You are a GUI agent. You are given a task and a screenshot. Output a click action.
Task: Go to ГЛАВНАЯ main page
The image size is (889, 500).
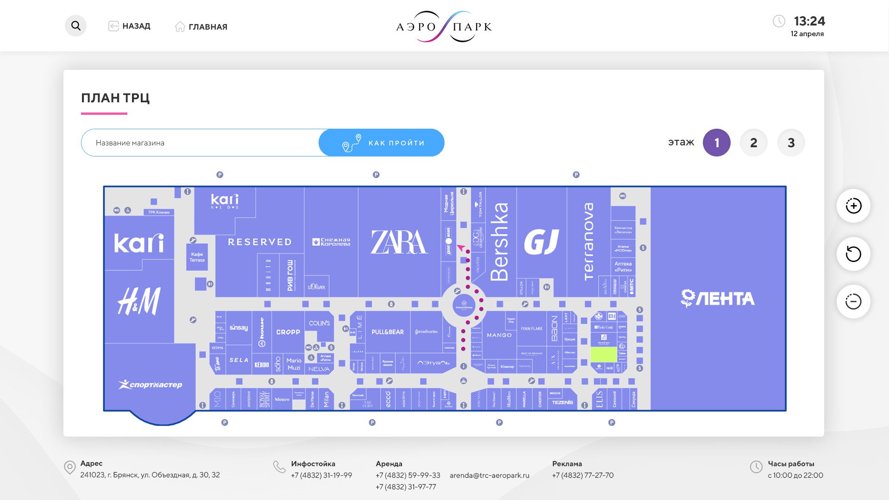202,26
